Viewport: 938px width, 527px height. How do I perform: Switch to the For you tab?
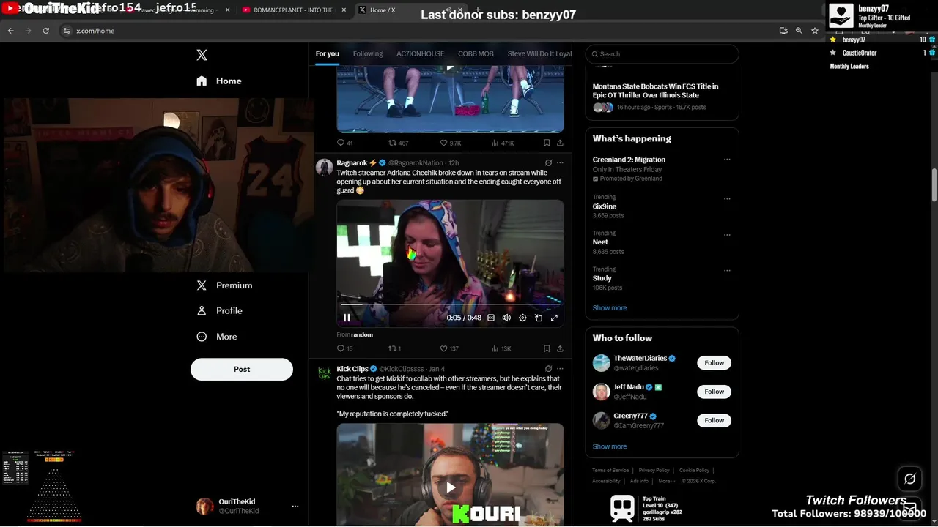coord(328,53)
